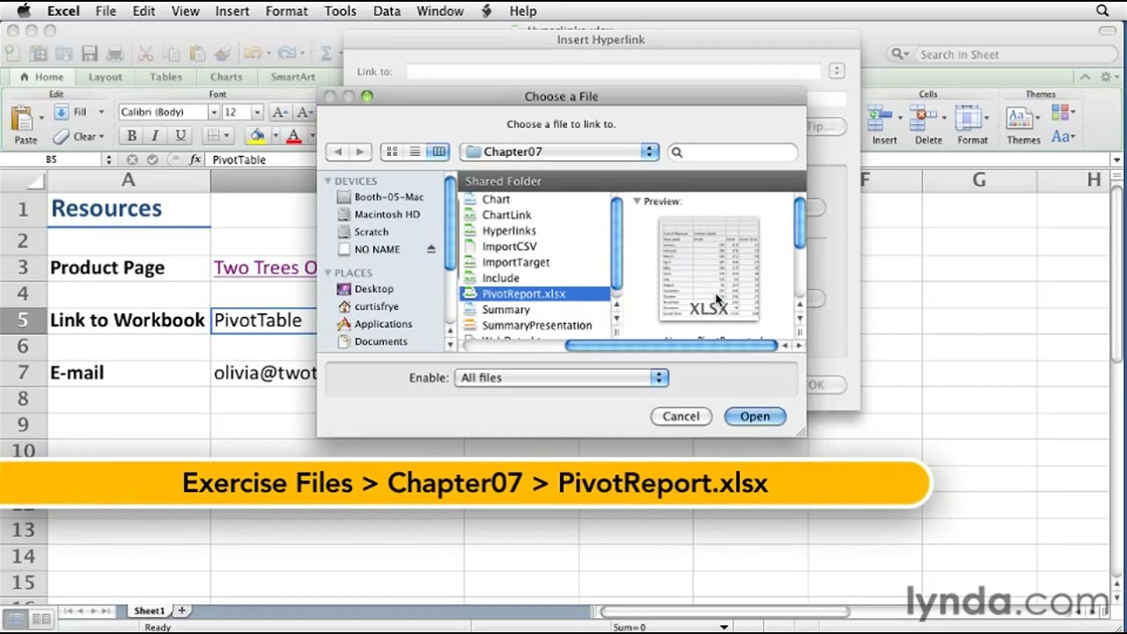Click the formula bar confirm checkmark icon

click(152, 159)
